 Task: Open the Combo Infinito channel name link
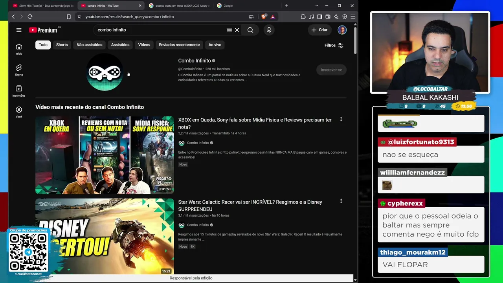pos(195,61)
